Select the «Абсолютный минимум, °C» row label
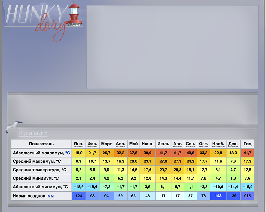Image resolution: width=266 pixels, height=212 pixels. pyautogui.click(x=40, y=187)
